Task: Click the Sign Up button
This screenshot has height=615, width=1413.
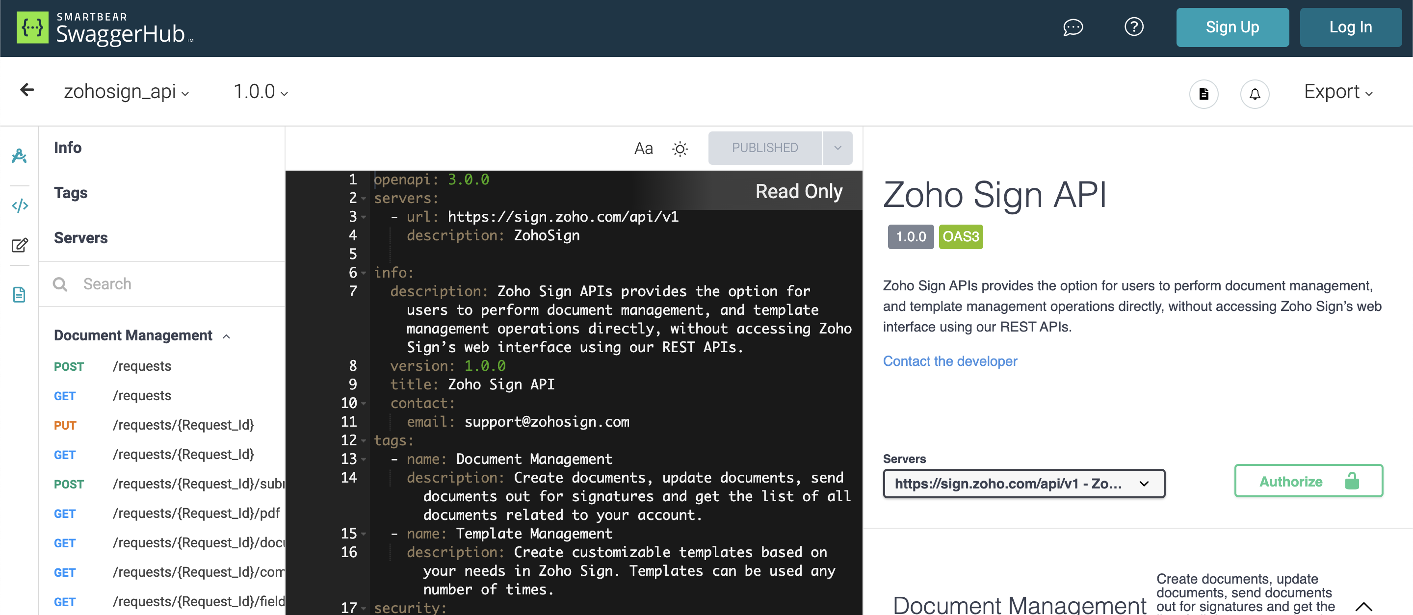Action: click(1232, 27)
